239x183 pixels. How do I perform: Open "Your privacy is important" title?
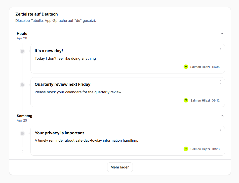coord(59,133)
